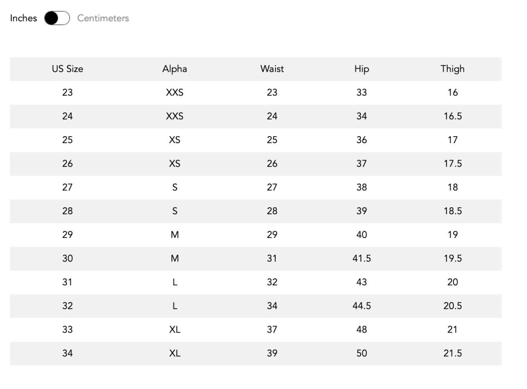This screenshot has width=527, height=389.
Task: Click the 39 waist value in the last row
Action: click(272, 353)
